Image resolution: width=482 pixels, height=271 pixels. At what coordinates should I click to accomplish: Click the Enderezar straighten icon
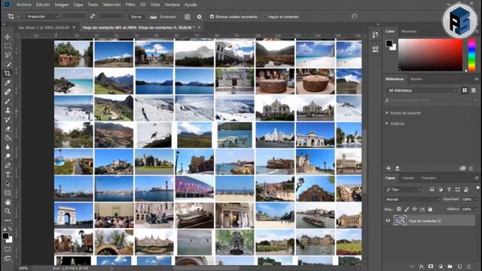pos(154,17)
